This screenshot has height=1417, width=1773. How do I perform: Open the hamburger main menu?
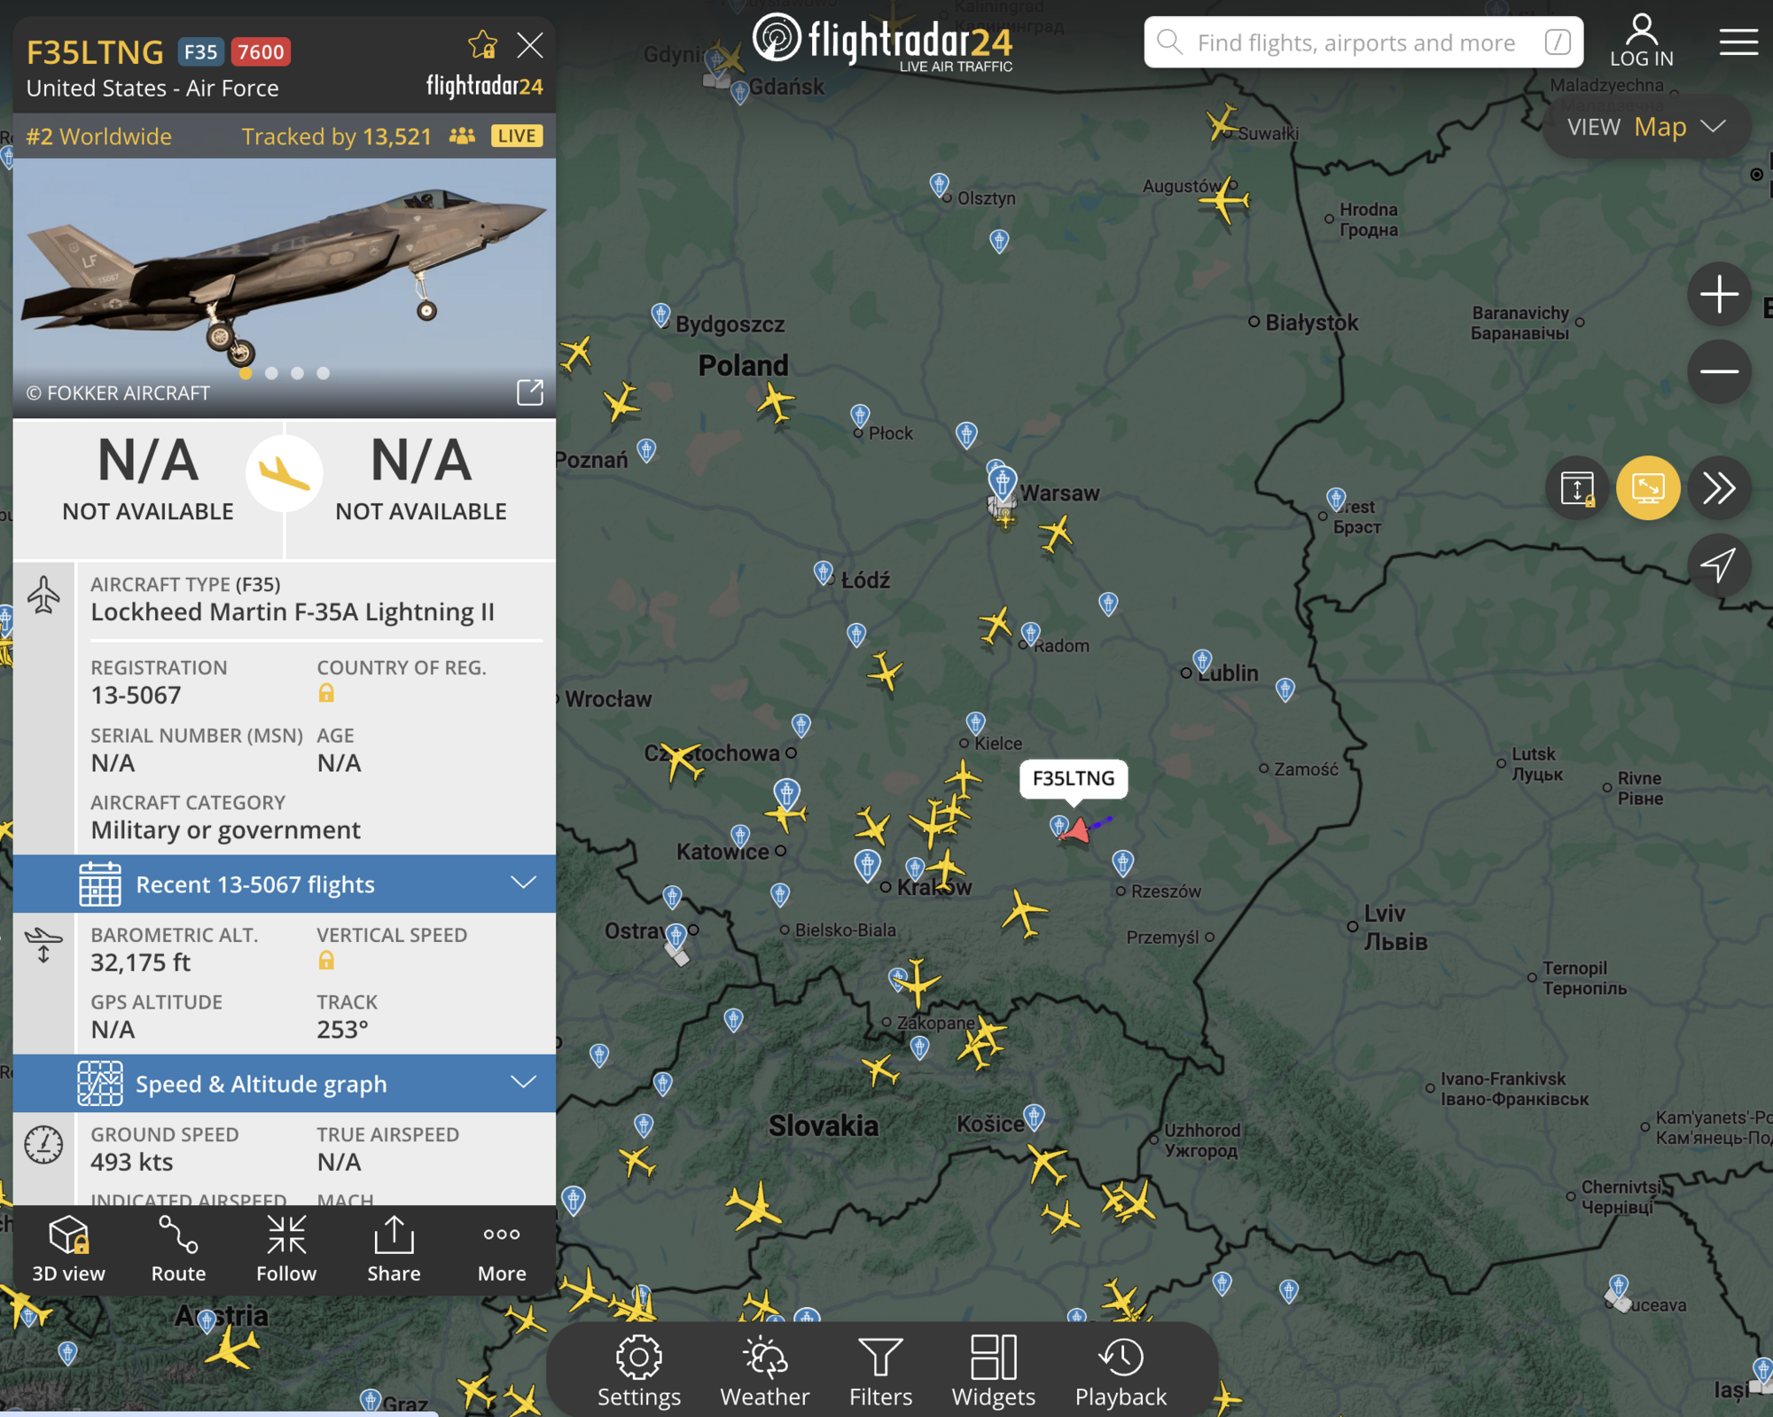1738,42
